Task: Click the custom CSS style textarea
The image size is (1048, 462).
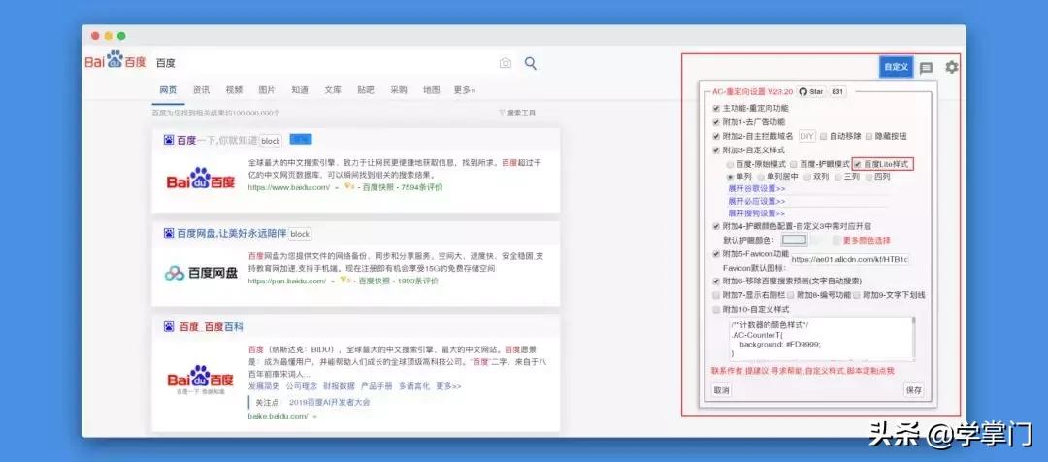Action: pyautogui.click(x=822, y=339)
